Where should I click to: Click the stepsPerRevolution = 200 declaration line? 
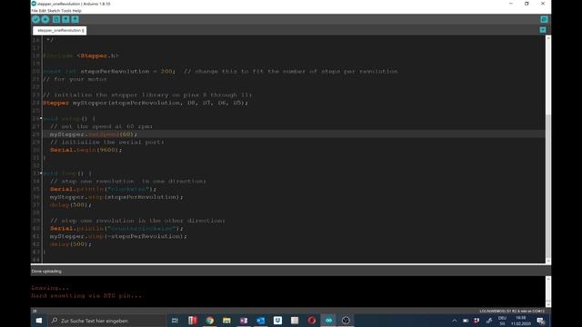point(220,71)
